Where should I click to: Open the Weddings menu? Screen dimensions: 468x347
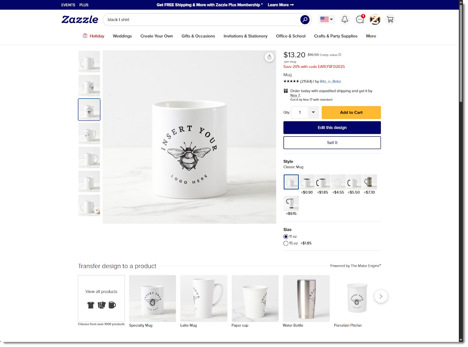tap(122, 36)
